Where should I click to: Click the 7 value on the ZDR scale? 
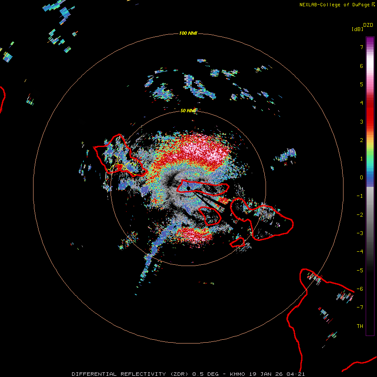point(362,47)
